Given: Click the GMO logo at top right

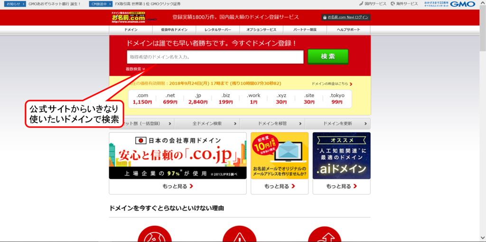Looking at the screenshot, I should tap(462, 4).
